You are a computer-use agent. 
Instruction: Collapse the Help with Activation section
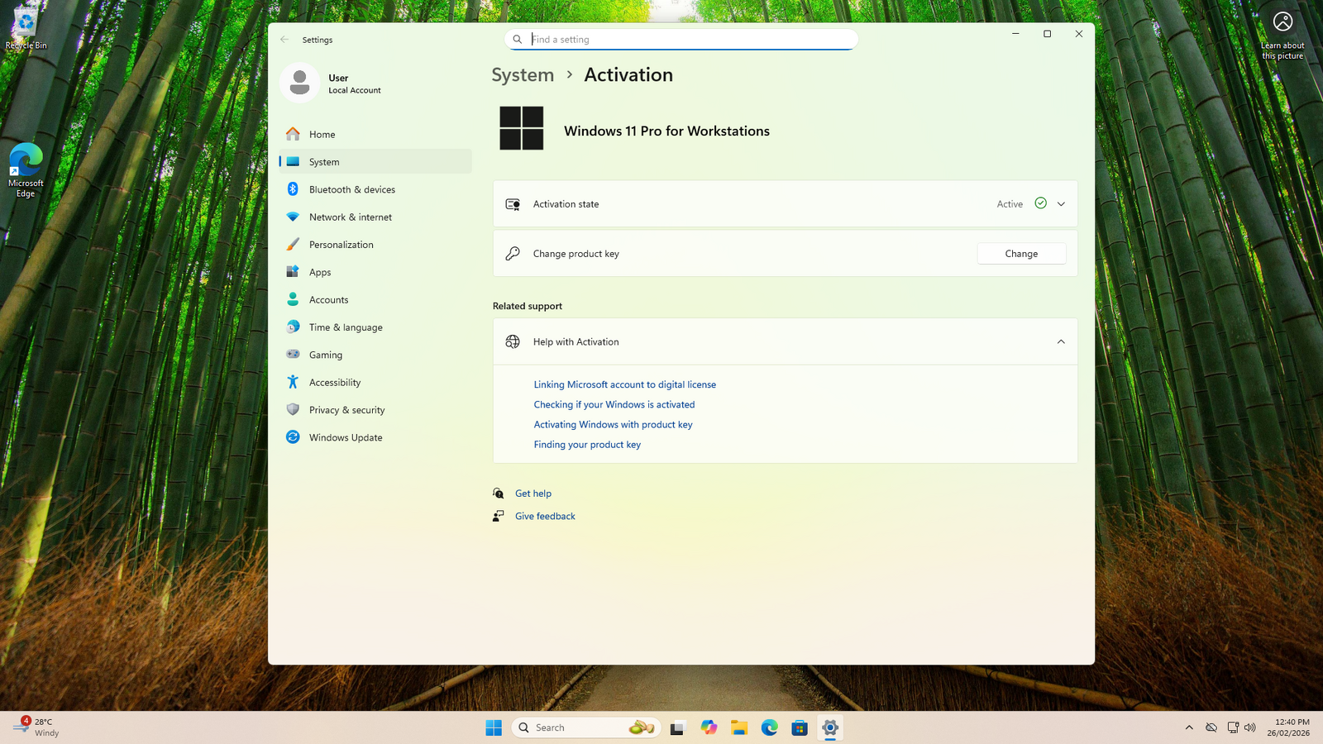point(1061,342)
